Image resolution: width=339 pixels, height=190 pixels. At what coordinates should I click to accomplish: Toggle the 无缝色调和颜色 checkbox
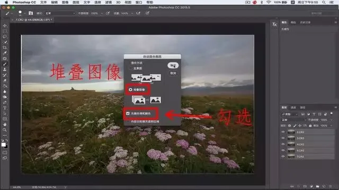point(128,113)
